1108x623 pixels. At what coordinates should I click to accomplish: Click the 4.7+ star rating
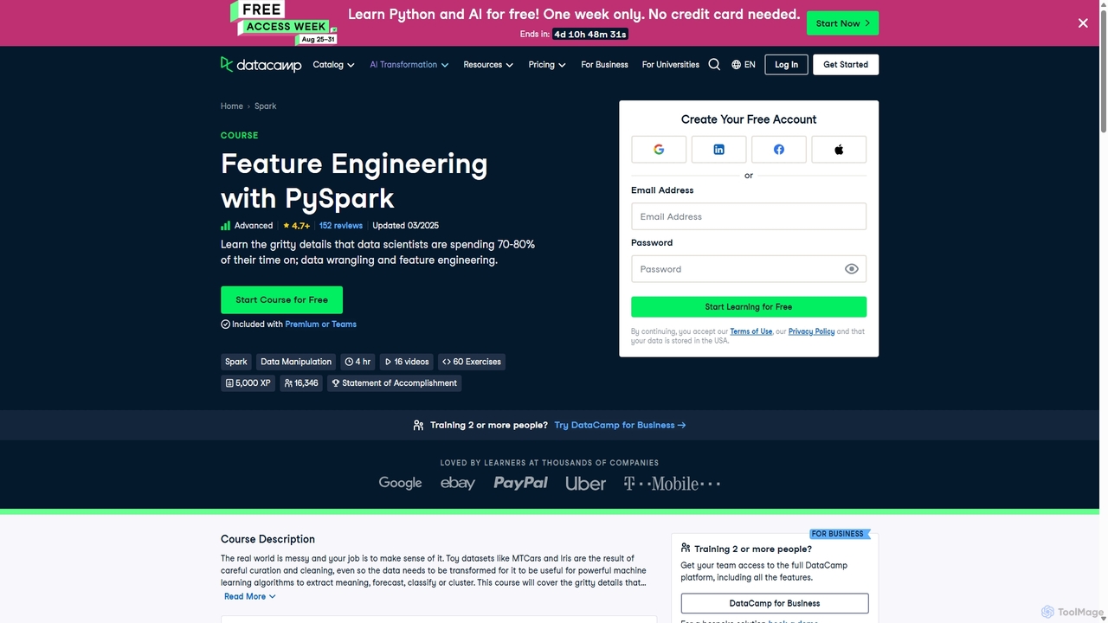pos(296,225)
